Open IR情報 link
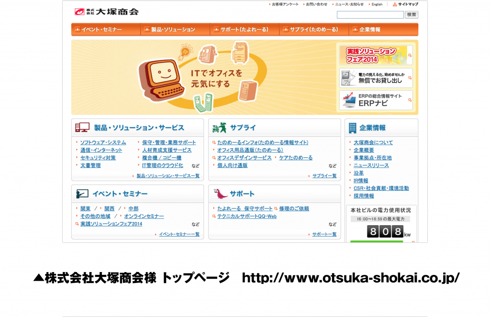The height and width of the screenshot is (317, 490). (x=361, y=181)
